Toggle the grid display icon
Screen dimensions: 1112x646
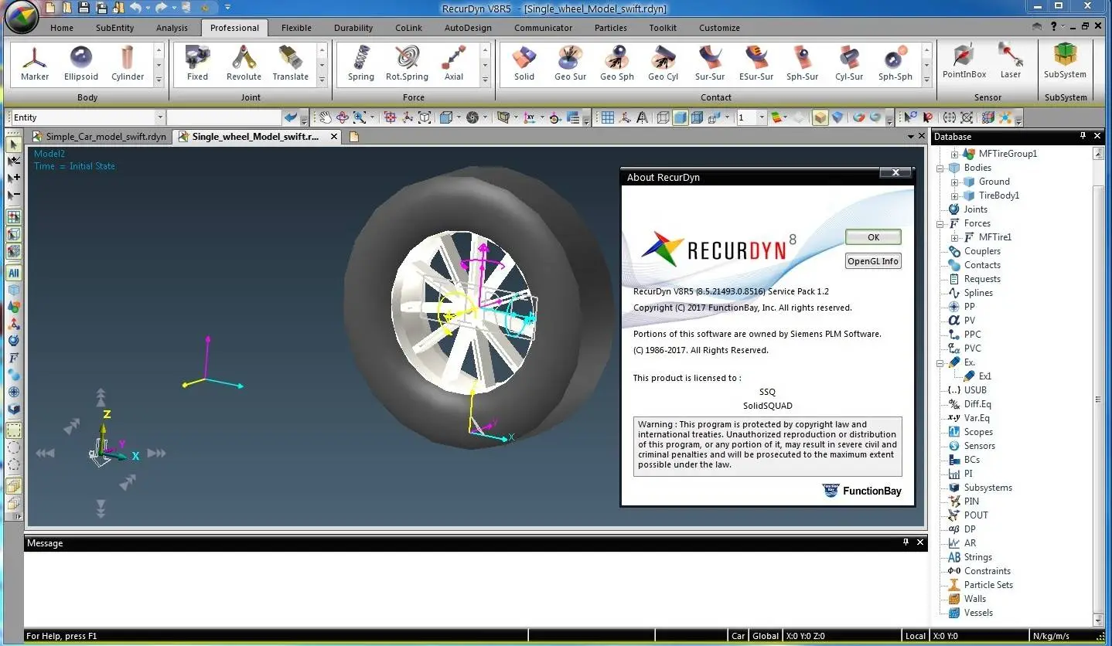tap(607, 117)
